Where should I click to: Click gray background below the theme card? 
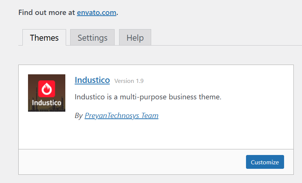(149, 179)
